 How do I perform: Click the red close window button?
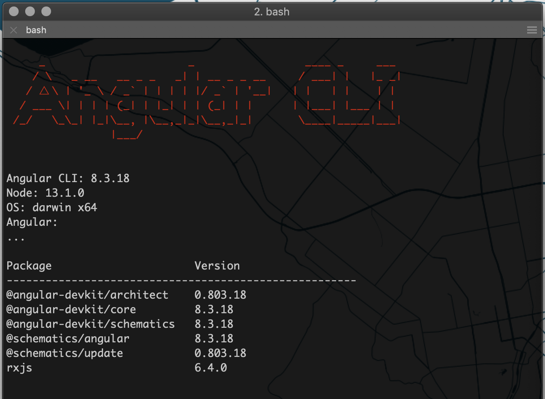[x=14, y=11]
